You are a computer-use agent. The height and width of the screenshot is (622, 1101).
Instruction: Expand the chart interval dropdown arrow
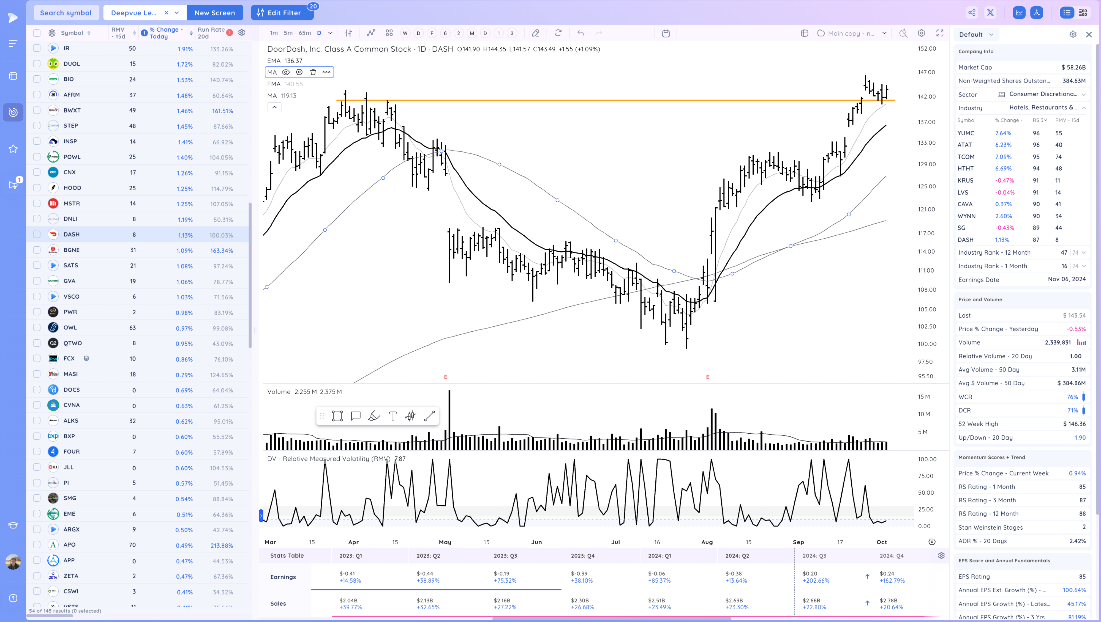[330, 33]
